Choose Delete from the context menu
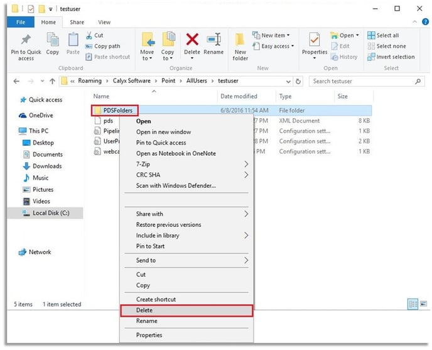432x350 pixels. (x=186, y=310)
